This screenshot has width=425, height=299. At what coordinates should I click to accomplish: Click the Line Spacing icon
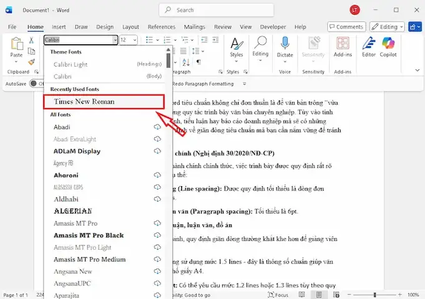click(195, 51)
